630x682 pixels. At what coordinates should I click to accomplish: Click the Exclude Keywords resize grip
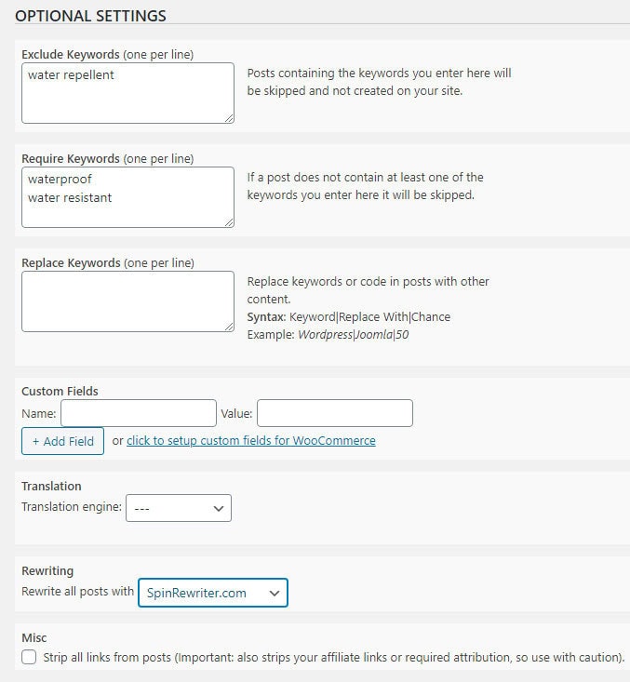[x=229, y=118]
